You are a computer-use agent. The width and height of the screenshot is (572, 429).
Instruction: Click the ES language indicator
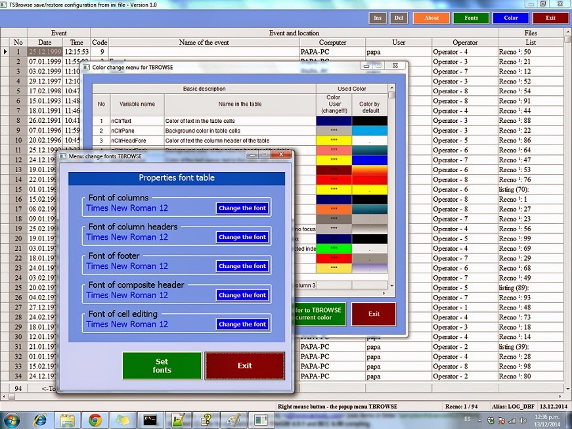pos(468,419)
